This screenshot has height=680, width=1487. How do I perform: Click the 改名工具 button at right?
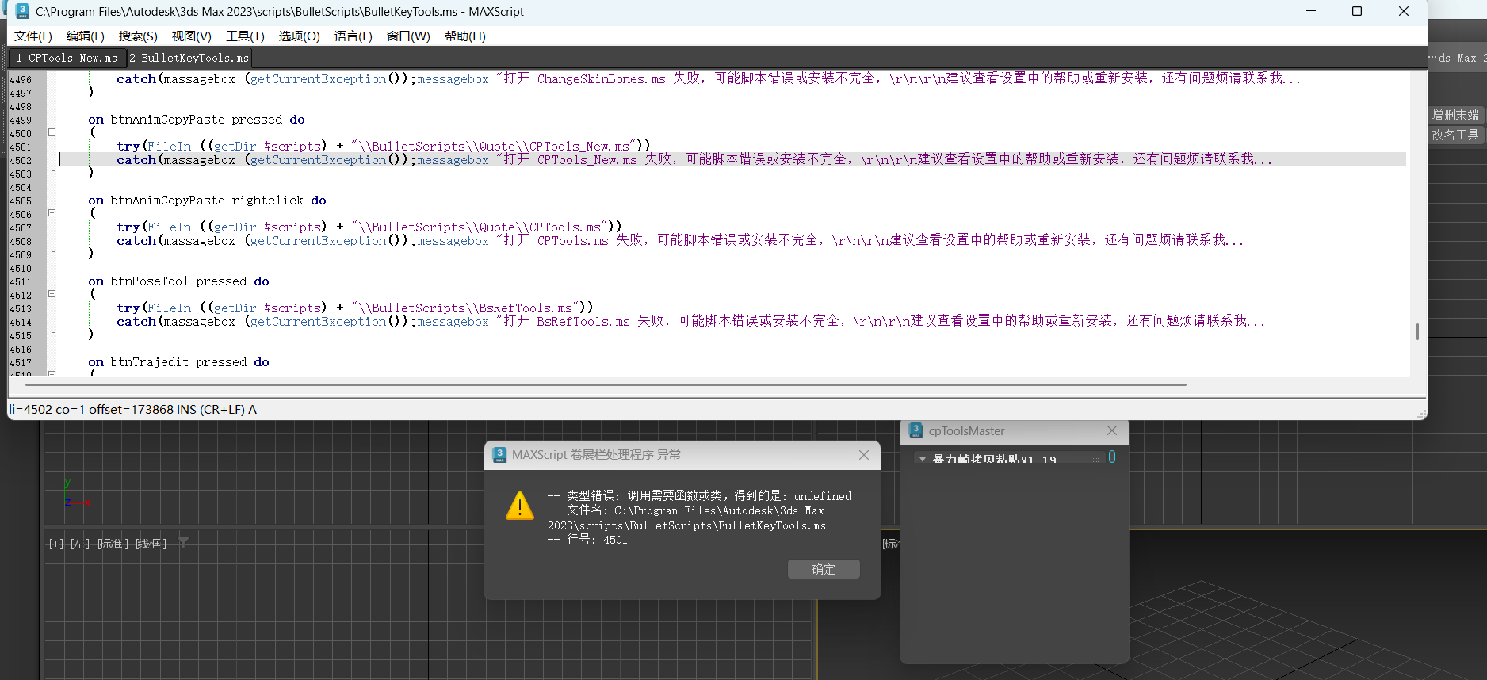point(1455,135)
